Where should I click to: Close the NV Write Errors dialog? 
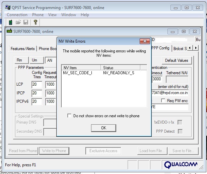145,41
